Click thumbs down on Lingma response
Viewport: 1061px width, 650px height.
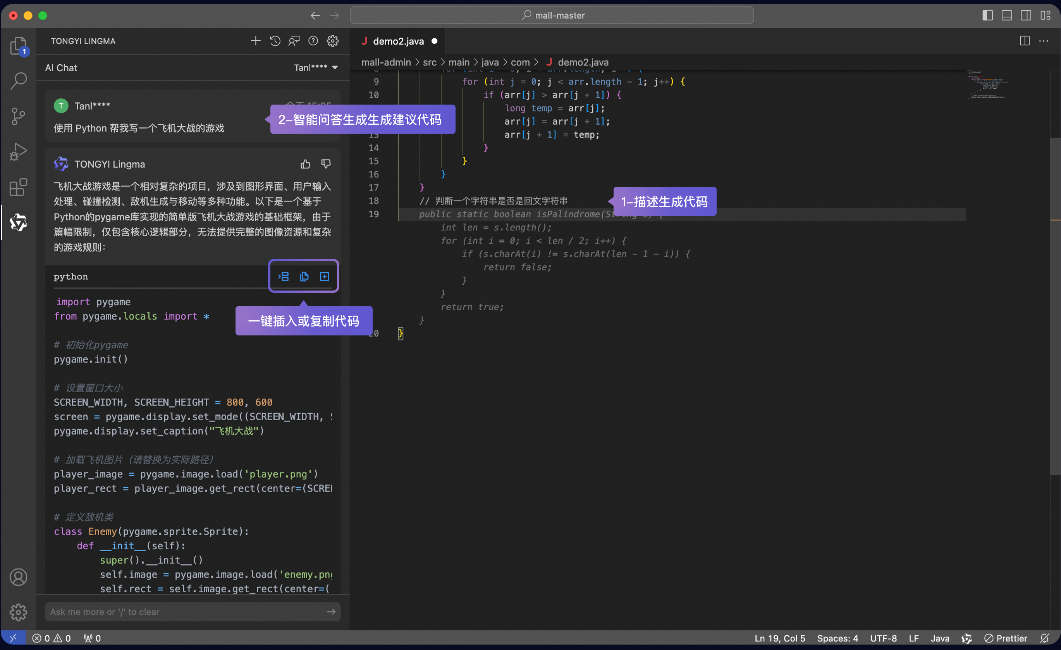[x=326, y=164]
